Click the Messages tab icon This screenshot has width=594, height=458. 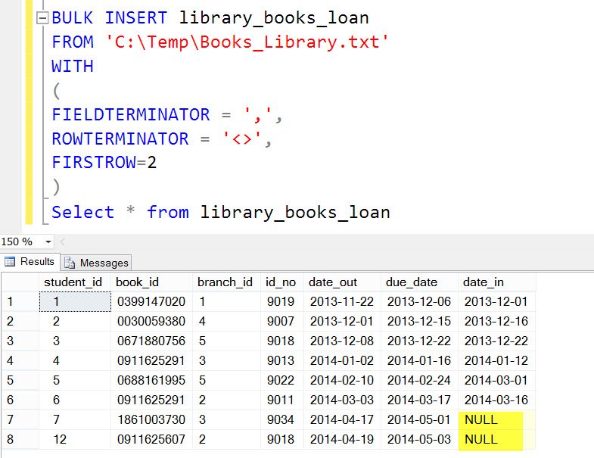pyautogui.click(x=70, y=263)
